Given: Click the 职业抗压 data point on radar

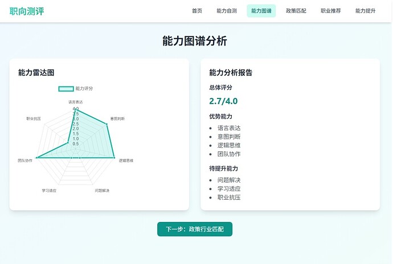Looking at the screenshot, I should click(68, 143).
